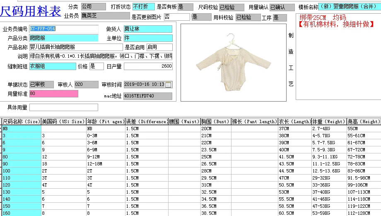Click the 是否启用 field showing 启用
381x216 pixels.
coord(159,47)
